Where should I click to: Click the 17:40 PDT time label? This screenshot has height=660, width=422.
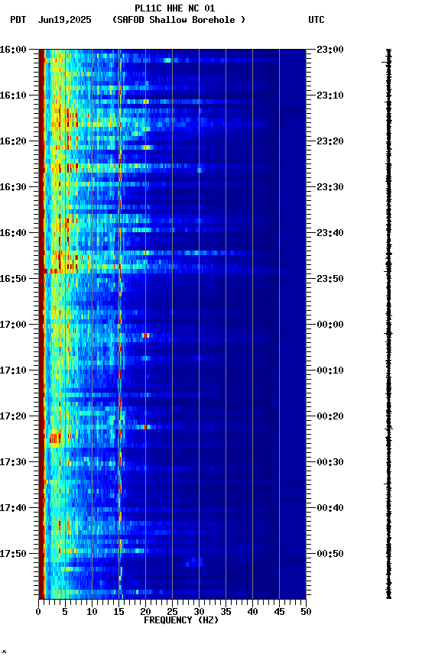(x=13, y=508)
